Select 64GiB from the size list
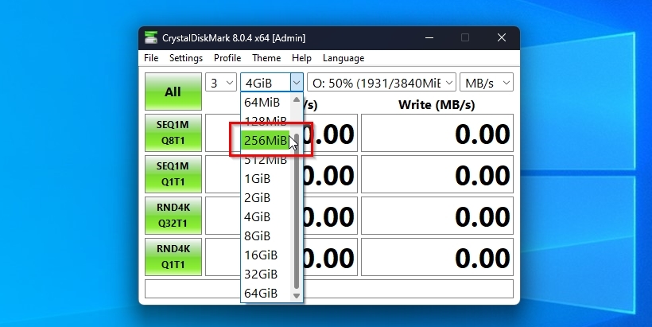652x327 pixels. (266, 294)
